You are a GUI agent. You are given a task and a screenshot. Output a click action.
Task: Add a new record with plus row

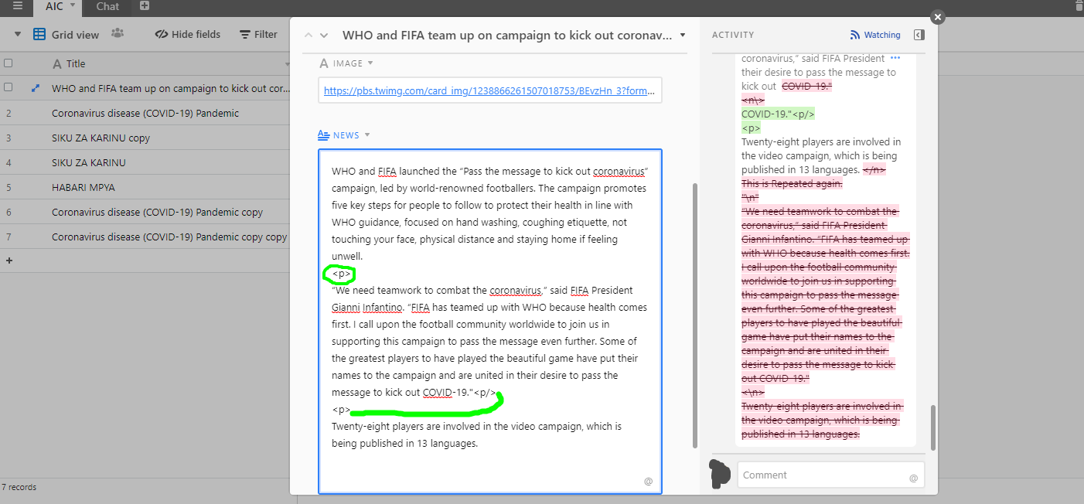click(x=9, y=261)
